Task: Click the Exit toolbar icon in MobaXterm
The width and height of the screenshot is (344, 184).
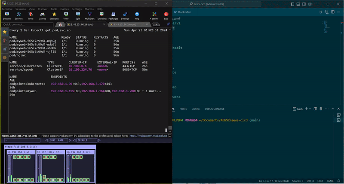Action: click(x=166, y=16)
